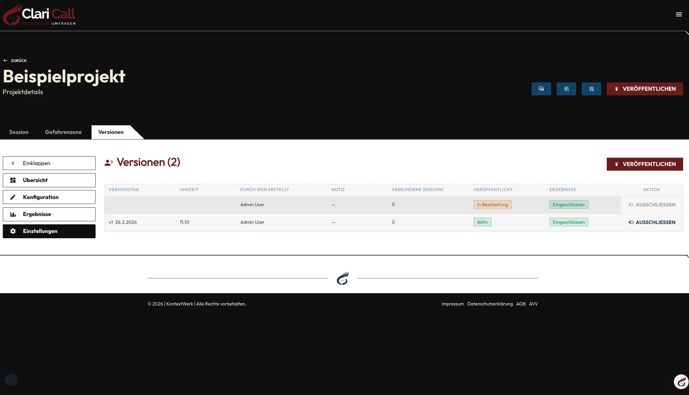This screenshot has width=689, height=395.
Task: Click the chat conversations icon button
Action: point(541,89)
